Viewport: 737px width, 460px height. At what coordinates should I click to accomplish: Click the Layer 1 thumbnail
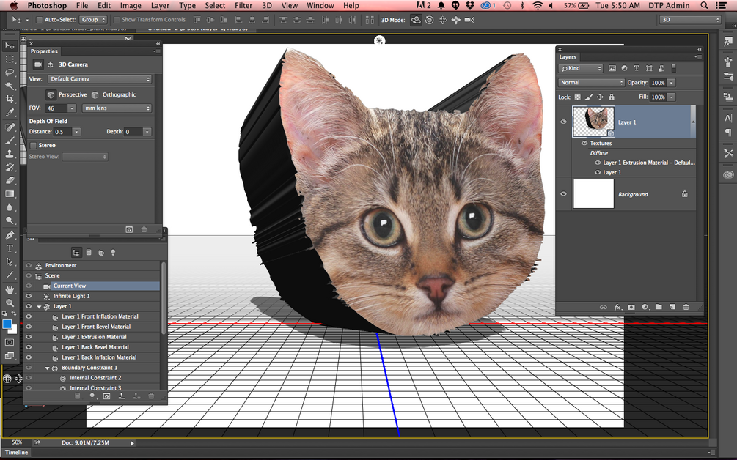(x=593, y=121)
